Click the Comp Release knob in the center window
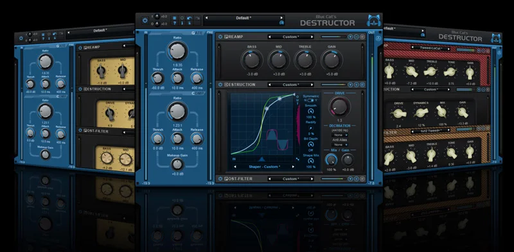The width and height of the screenshot is (514, 252). tap(197, 139)
